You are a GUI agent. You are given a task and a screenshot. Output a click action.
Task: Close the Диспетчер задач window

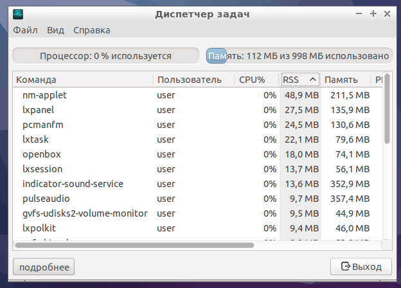pyautogui.click(x=388, y=14)
